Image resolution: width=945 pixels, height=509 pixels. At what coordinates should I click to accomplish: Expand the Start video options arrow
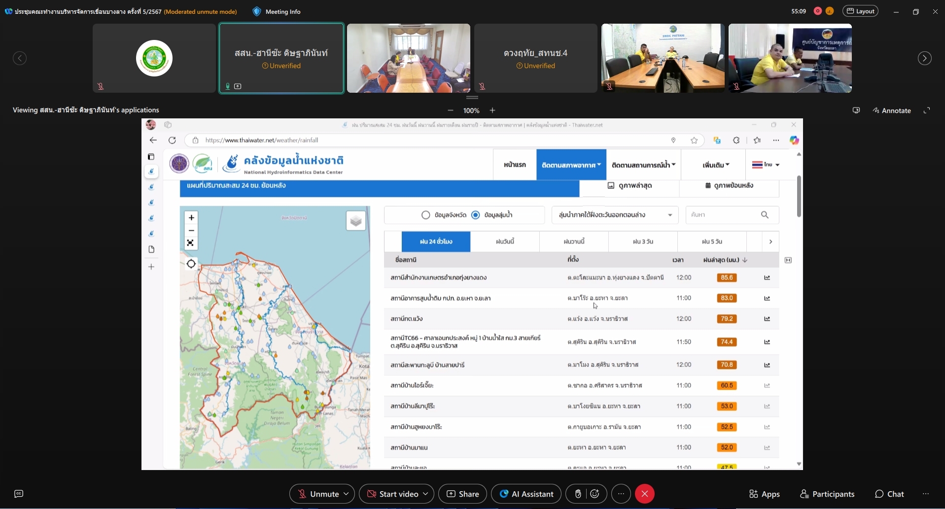425,494
